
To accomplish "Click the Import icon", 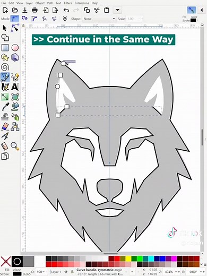I will click(46, 10).
